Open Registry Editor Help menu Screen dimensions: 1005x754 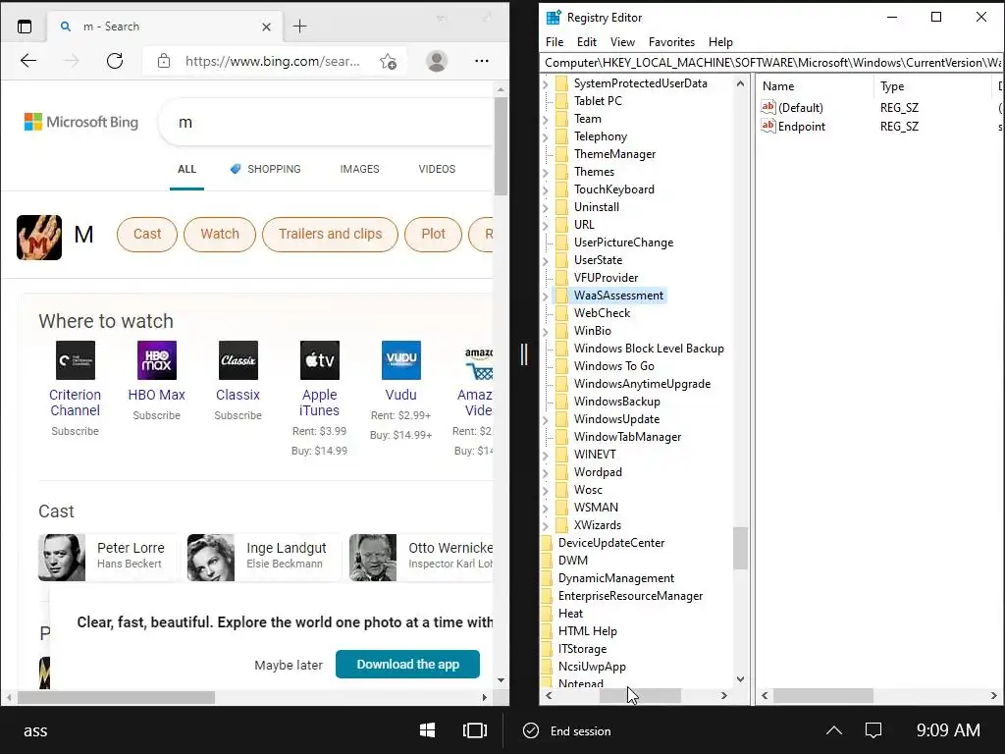click(720, 42)
